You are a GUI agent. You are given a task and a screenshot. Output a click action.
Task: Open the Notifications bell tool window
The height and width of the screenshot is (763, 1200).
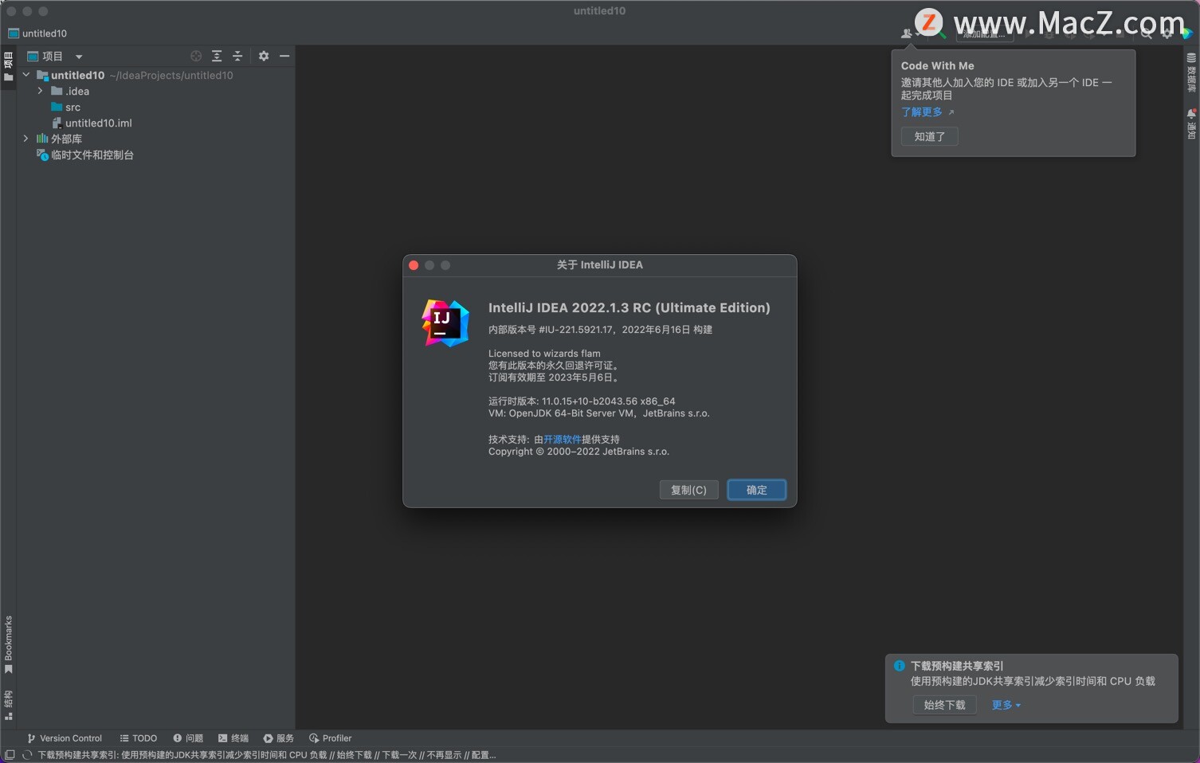click(x=1191, y=124)
